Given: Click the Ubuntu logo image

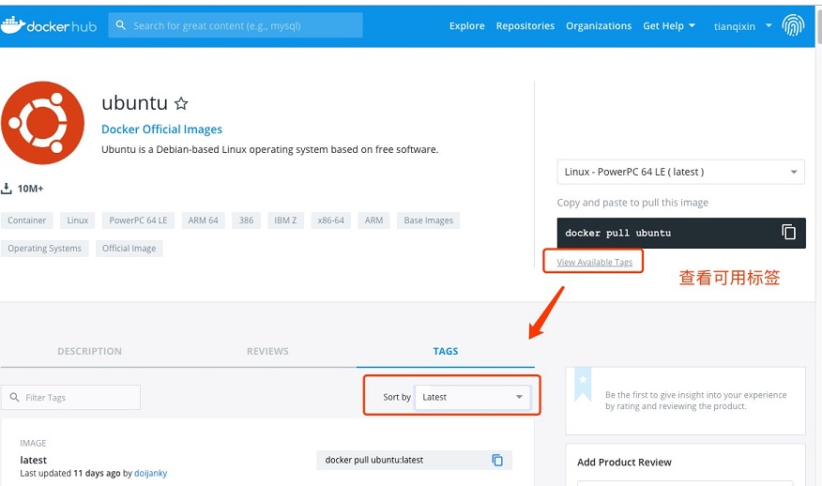Looking at the screenshot, I should pyautogui.click(x=42, y=122).
